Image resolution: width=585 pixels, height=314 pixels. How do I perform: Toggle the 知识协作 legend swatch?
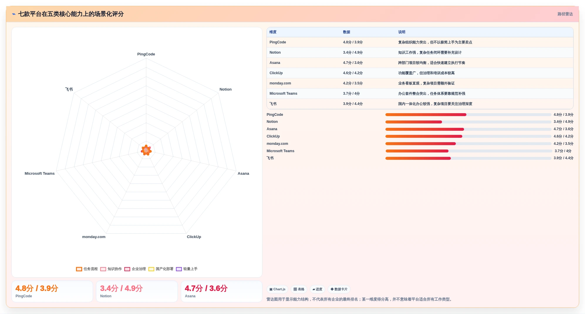point(103,269)
